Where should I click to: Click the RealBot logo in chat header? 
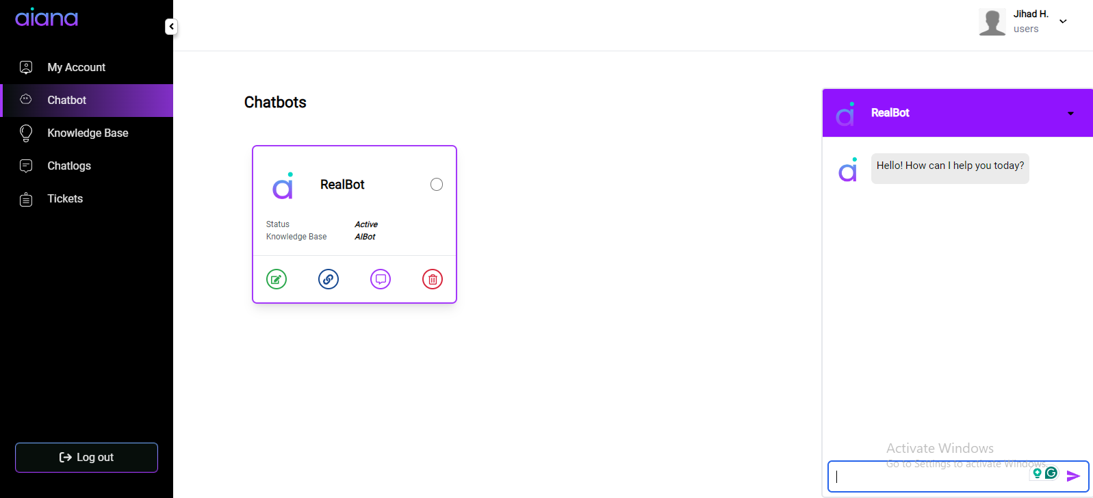846,114
